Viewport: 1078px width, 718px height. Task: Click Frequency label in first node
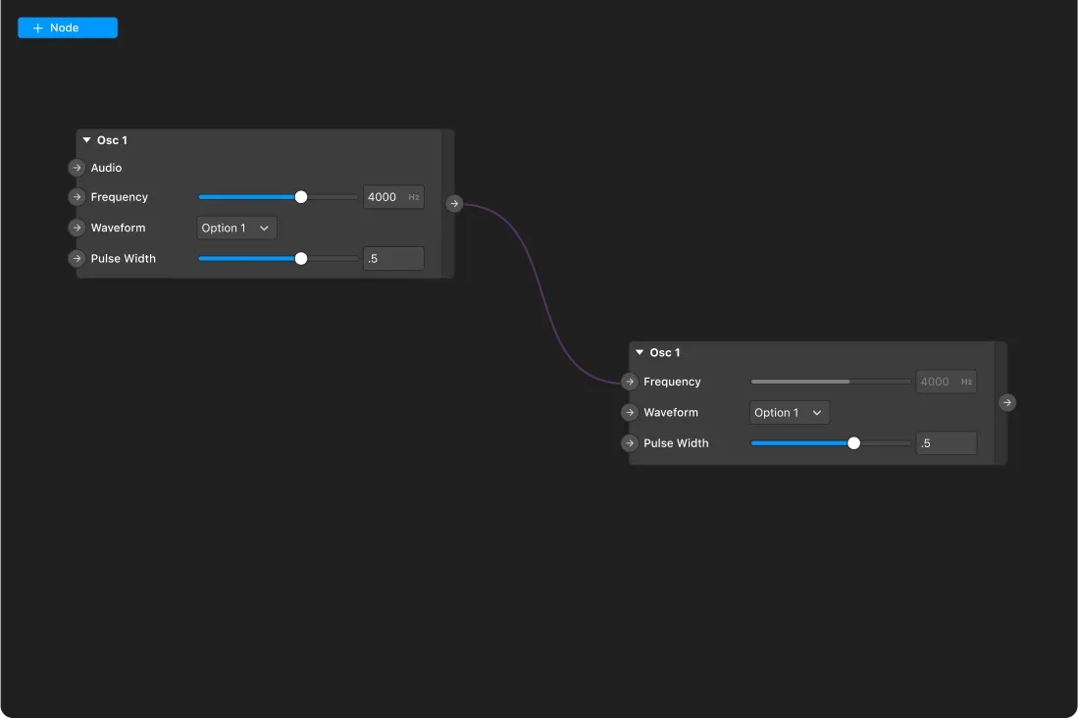click(119, 197)
